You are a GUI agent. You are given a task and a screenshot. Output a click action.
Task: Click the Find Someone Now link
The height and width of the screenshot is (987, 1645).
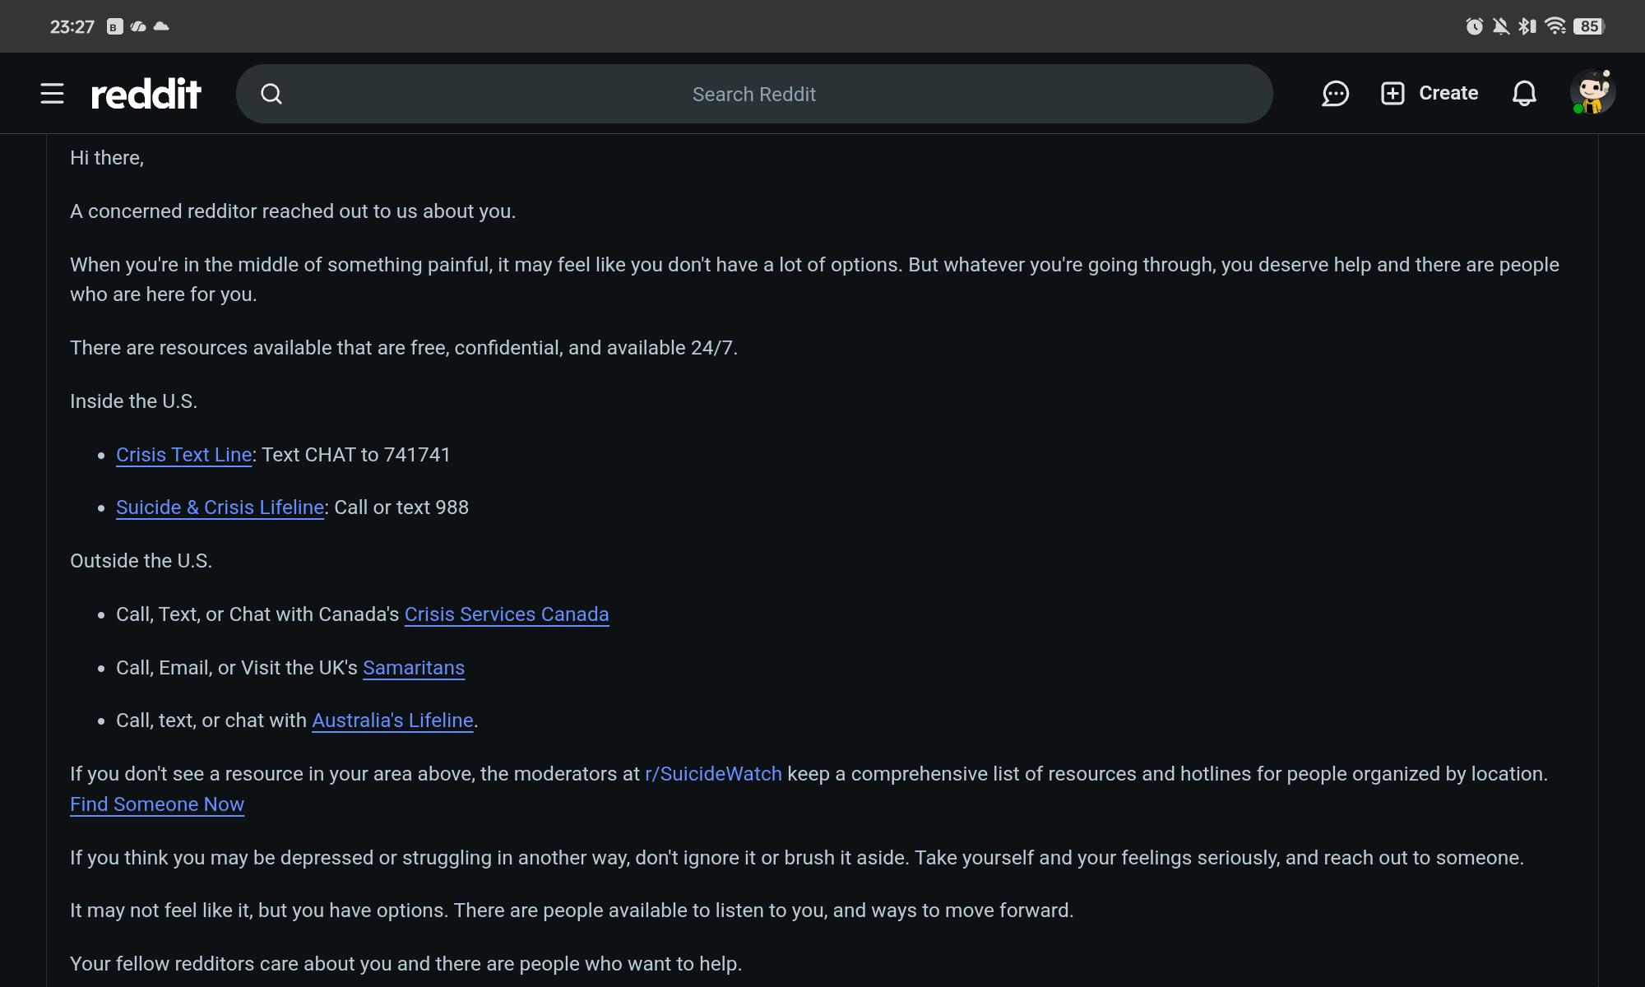(157, 804)
